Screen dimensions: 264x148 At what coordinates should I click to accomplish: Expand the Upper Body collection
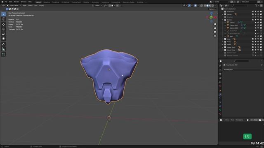pyautogui.click(x=223, y=47)
